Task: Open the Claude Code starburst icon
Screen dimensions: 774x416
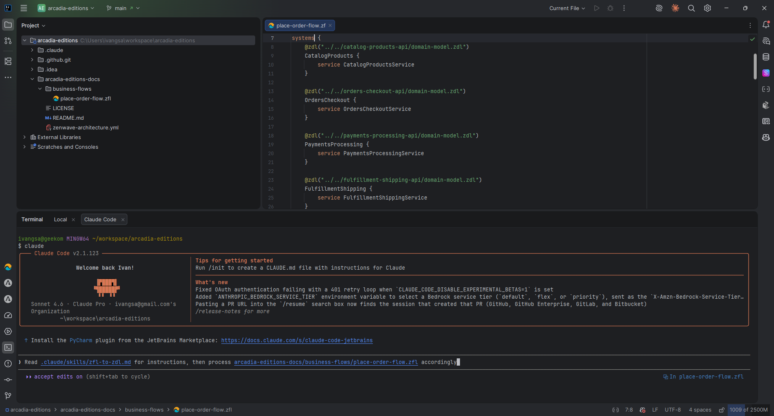Action: [x=675, y=8]
